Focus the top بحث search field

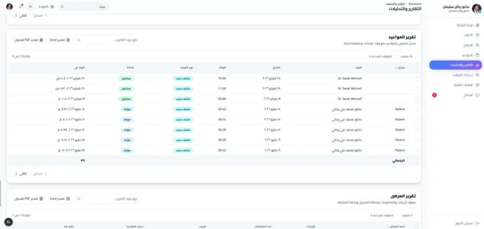click(x=83, y=6)
